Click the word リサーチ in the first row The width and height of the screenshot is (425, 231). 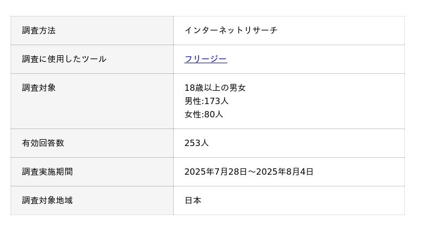tap(260, 30)
